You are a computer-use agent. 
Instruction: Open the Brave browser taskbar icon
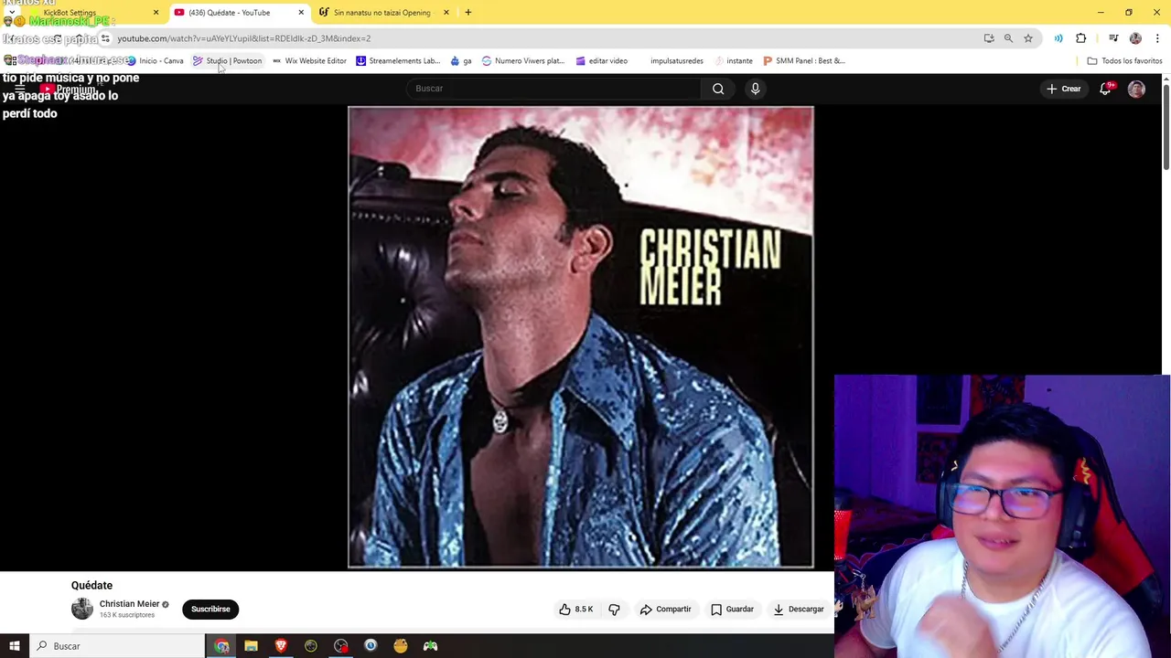coord(281,646)
